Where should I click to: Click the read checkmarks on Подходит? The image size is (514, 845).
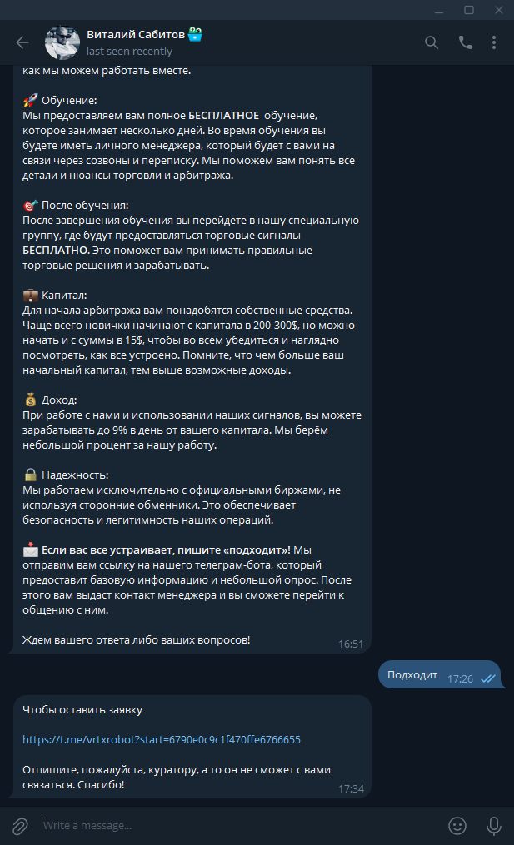(488, 679)
